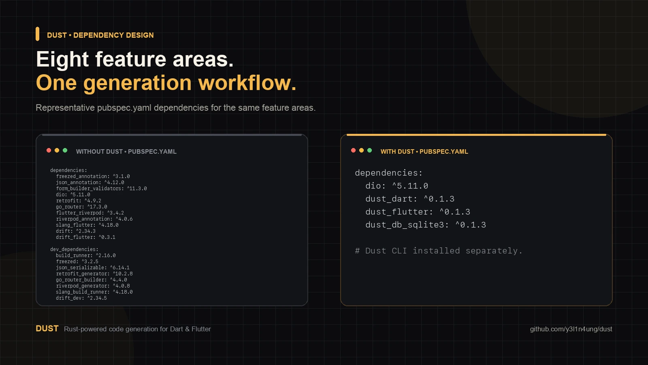Select 'build_runner: ^2.16.0' line
648x365 pixels.
pos(86,255)
